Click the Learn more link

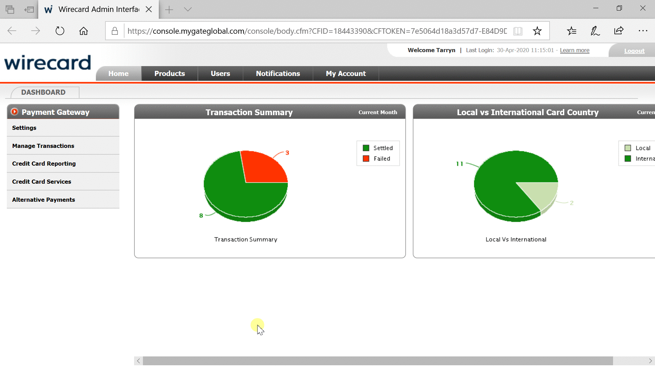click(574, 50)
